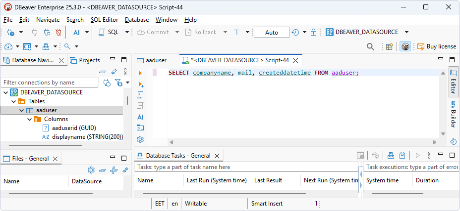Click the gray magnifier search icon
Image resolution: width=460 pixels, height=211 pixels.
point(370,46)
